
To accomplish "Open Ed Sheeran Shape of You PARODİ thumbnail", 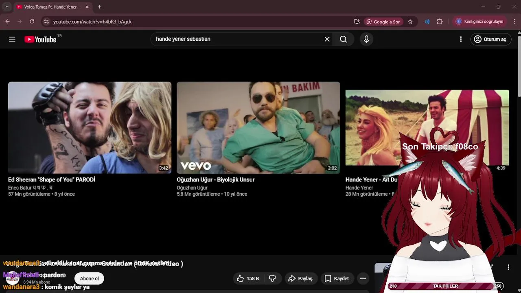I will [x=90, y=127].
